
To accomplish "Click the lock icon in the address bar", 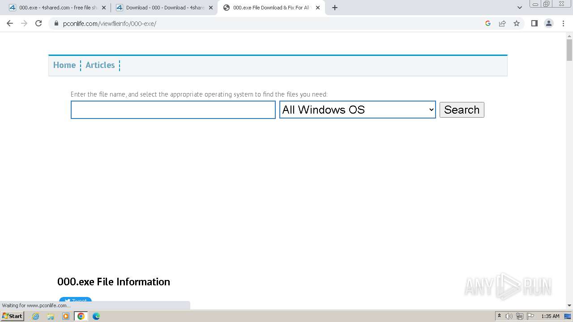I will pyautogui.click(x=56, y=24).
